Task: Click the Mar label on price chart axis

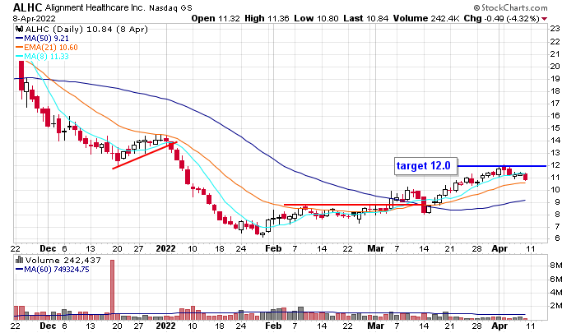Action: tap(376, 248)
